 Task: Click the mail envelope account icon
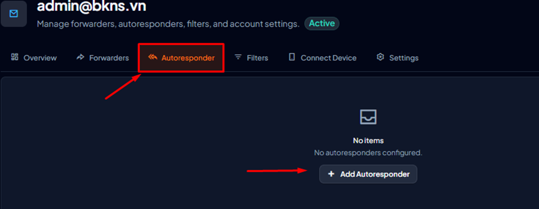coord(14,14)
